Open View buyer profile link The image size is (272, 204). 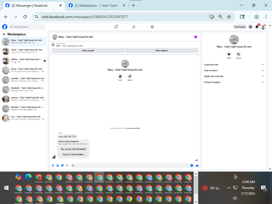[x=133, y=128]
